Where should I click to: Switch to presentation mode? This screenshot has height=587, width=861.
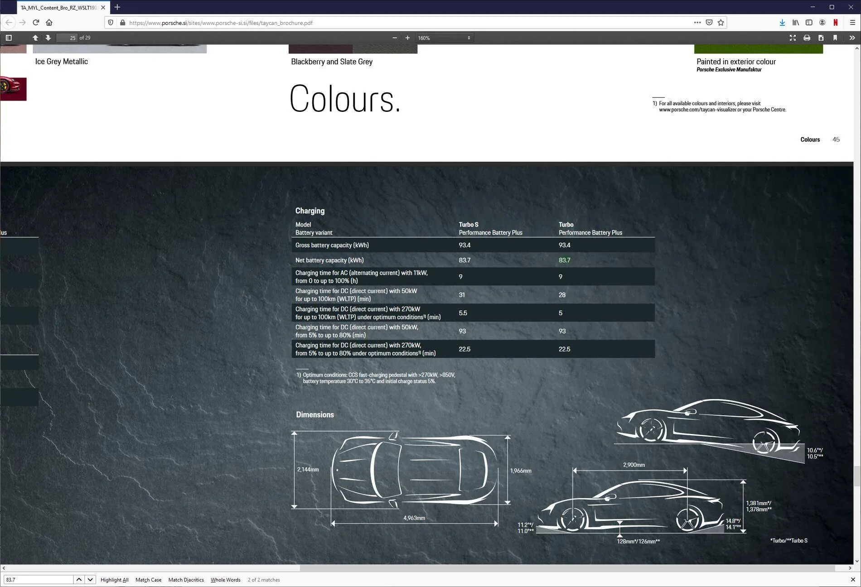pos(793,38)
